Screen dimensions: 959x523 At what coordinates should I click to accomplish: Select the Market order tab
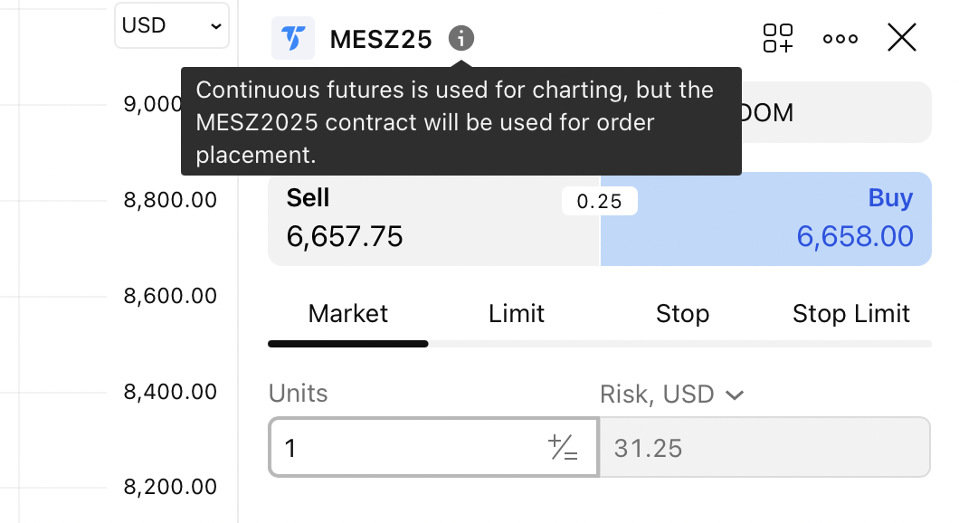point(347,314)
